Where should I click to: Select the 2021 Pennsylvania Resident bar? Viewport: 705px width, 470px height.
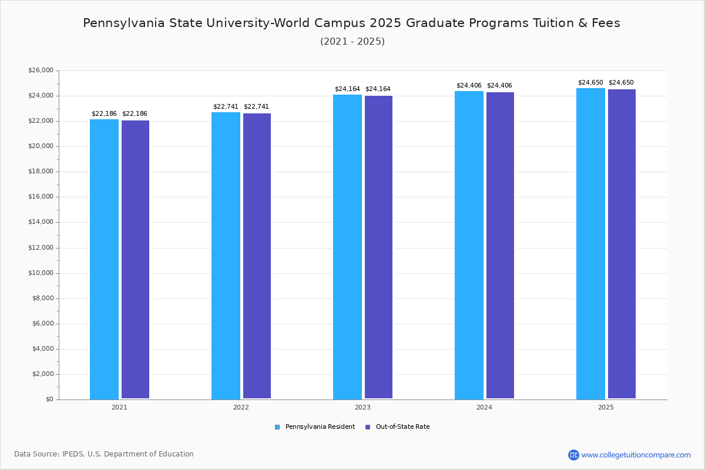(x=104, y=258)
